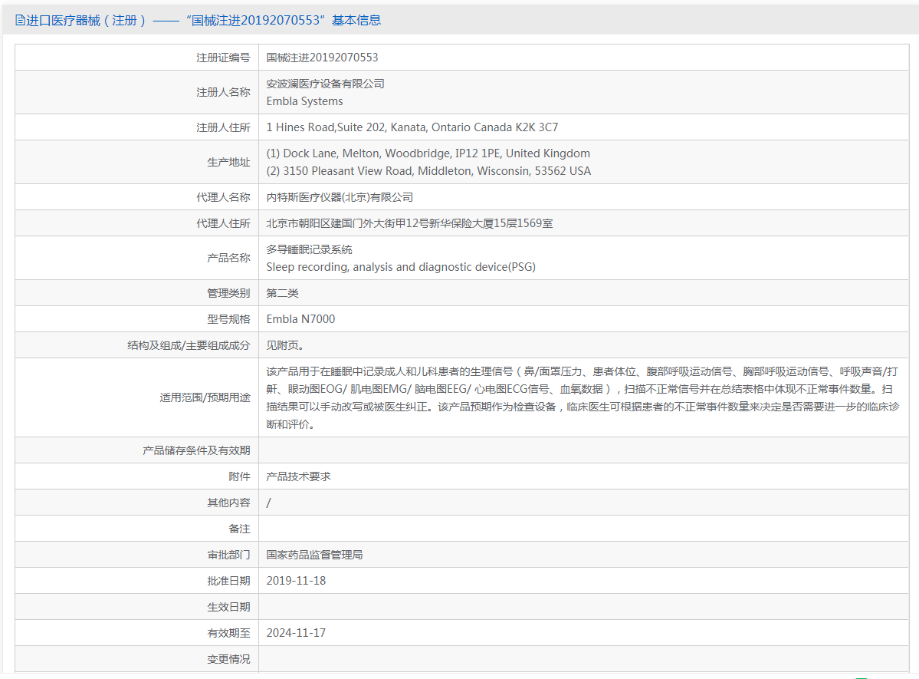The height and width of the screenshot is (679, 919).
Task: Click the 结构及组成/主要组成成分 label
Action: point(189,345)
